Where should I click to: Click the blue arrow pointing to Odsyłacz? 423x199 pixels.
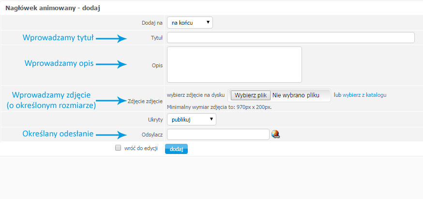pyautogui.click(x=111, y=134)
